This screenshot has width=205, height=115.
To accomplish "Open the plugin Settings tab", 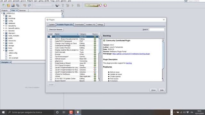I will [x=100, y=25].
